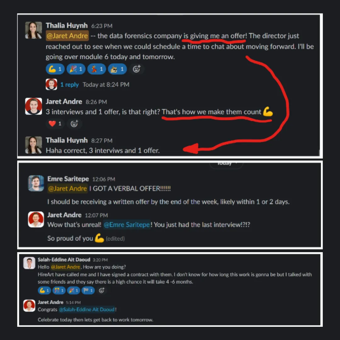Toggle the confetti ball reaction on Salah-Eddine's message
340x340 pixels.
[x=59, y=290]
